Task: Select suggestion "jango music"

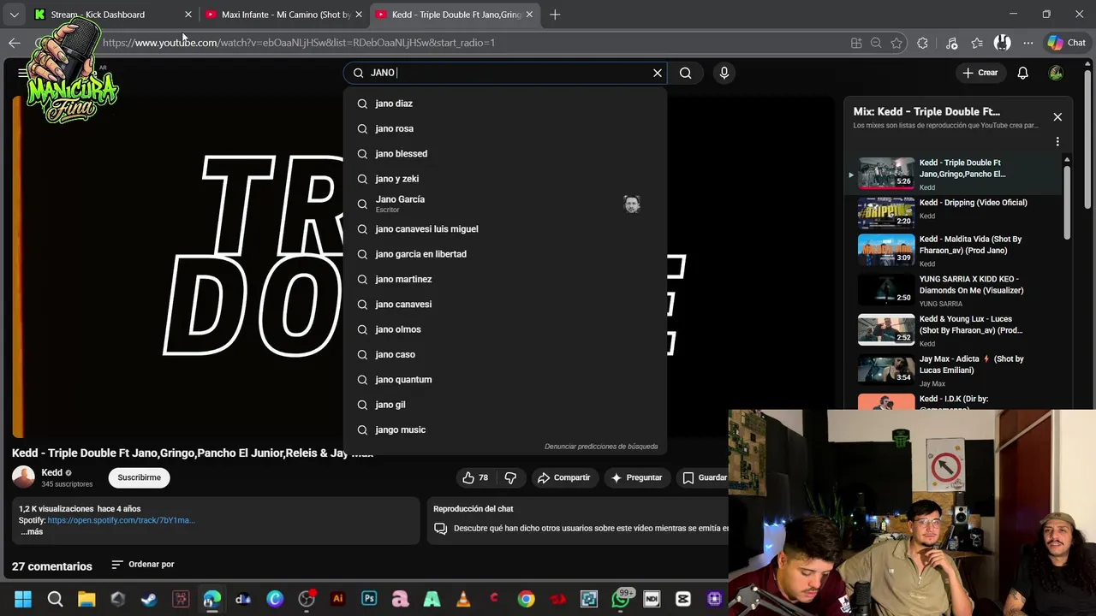Action: 505,430
